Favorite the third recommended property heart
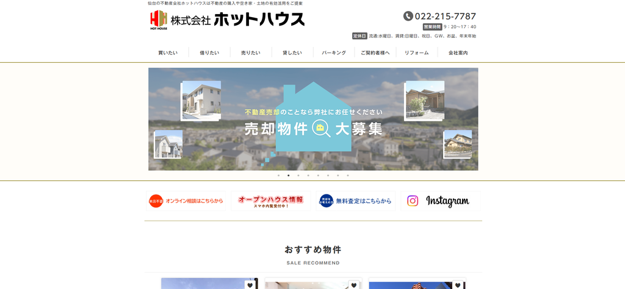Viewport: 625px width, 289px height. [x=458, y=285]
